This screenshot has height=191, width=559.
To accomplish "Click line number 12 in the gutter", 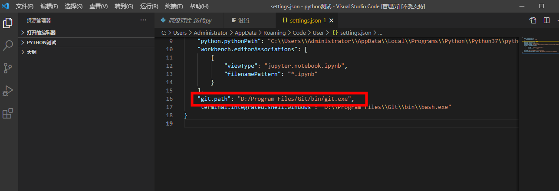I will tap(170, 66).
